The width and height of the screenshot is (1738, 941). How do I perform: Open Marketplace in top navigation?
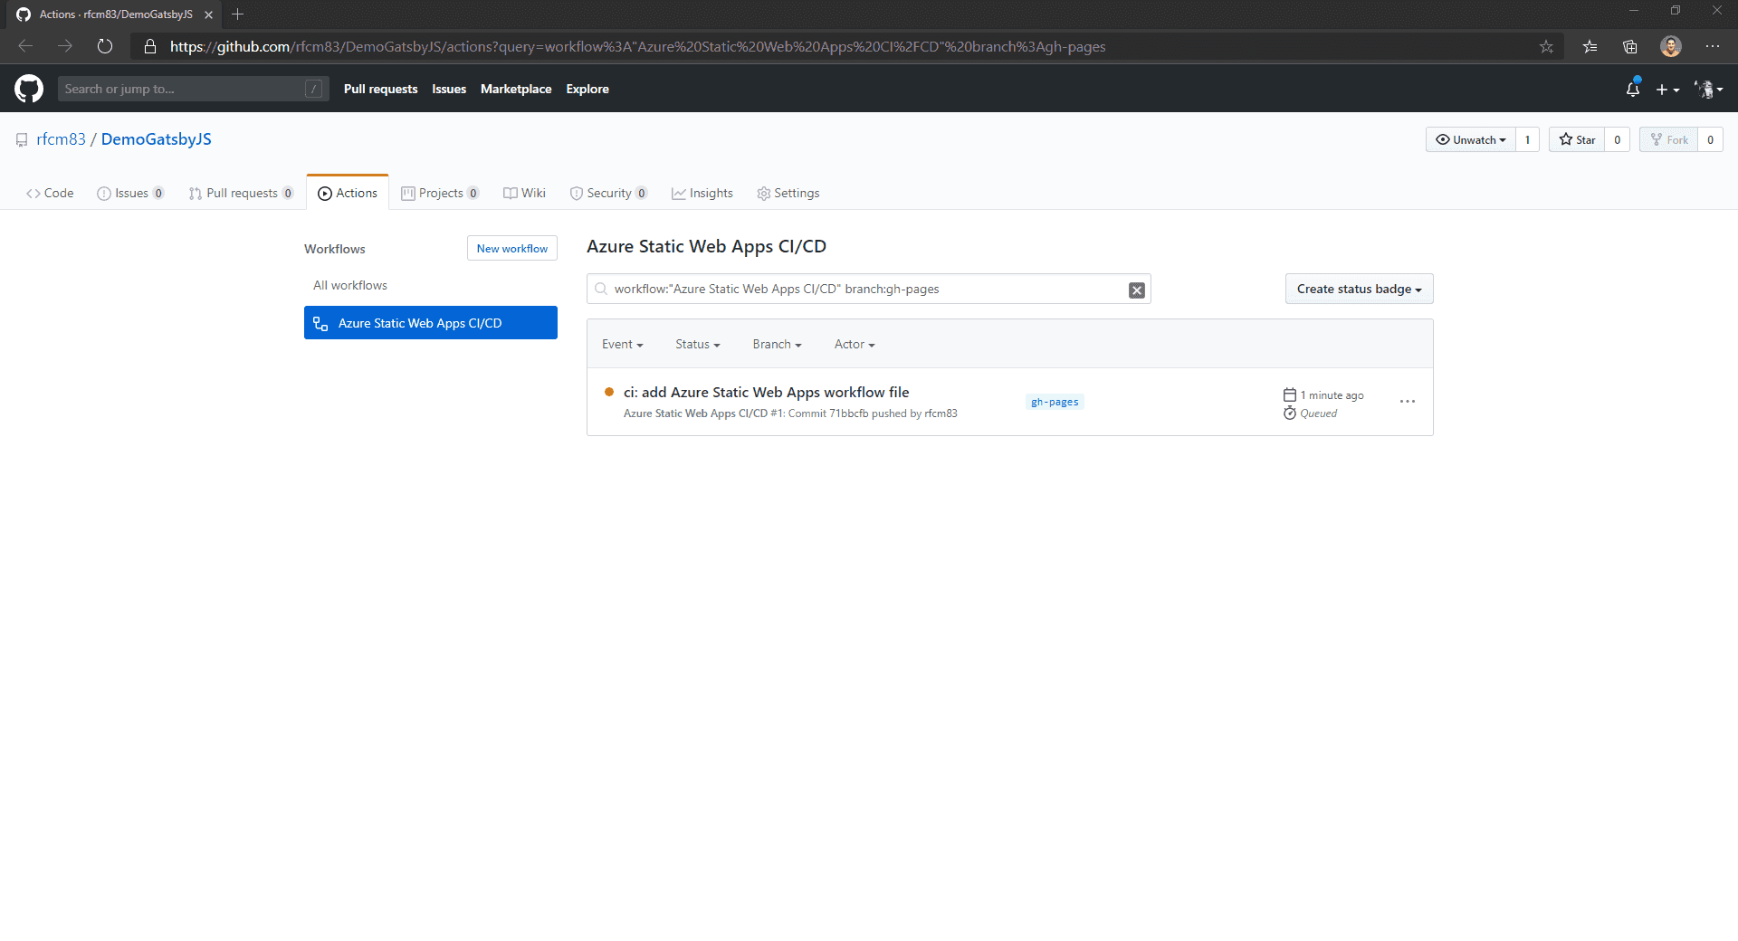(516, 89)
